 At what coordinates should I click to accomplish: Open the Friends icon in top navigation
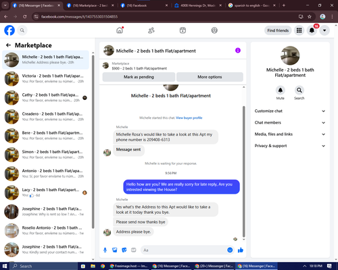coord(151,30)
